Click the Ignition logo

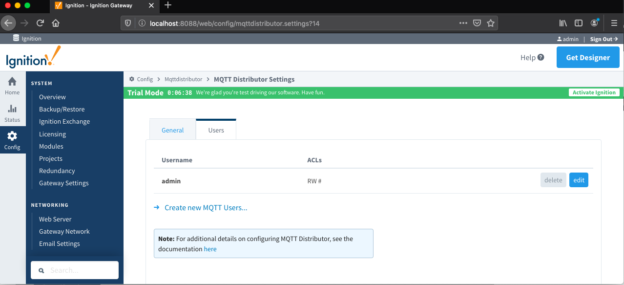[x=33, y=57]
